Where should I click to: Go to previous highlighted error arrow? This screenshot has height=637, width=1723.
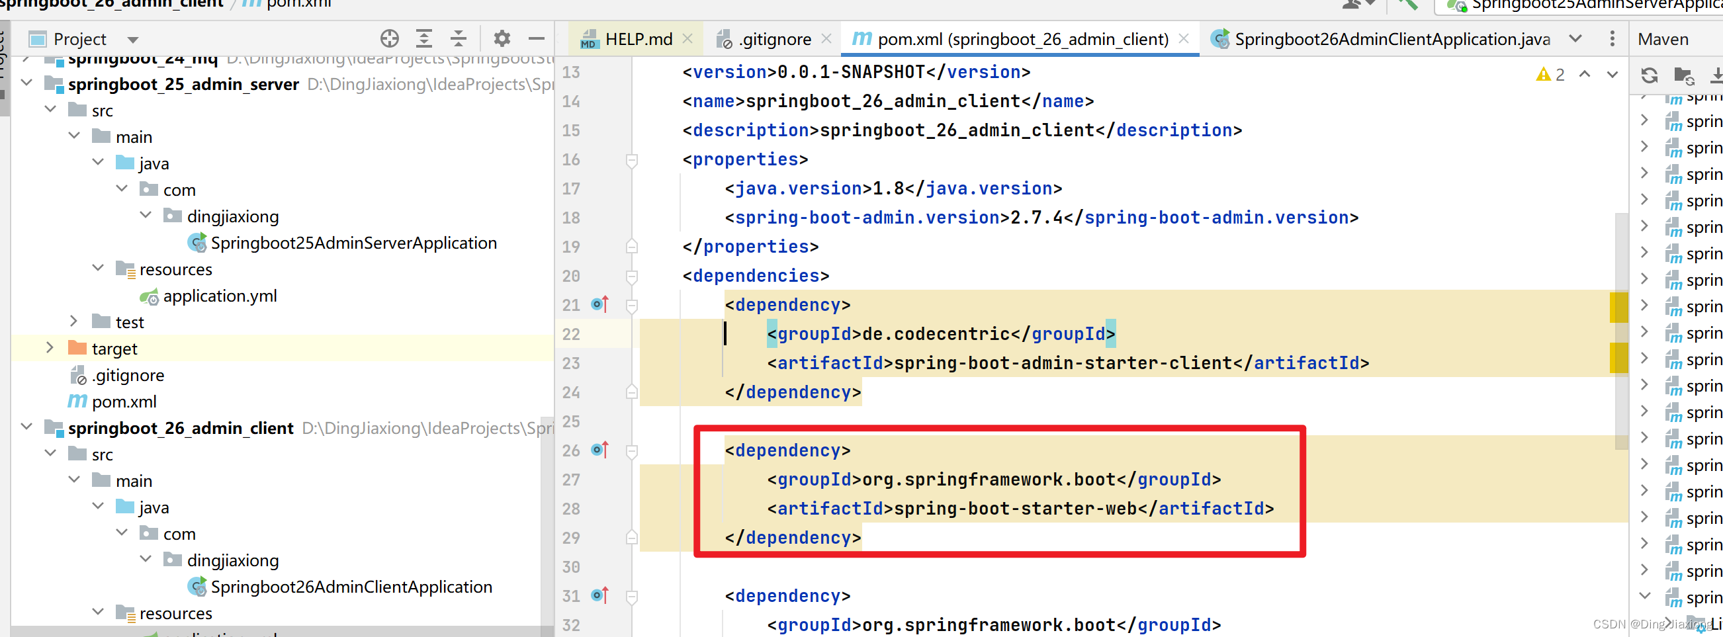click(1585, 74)
